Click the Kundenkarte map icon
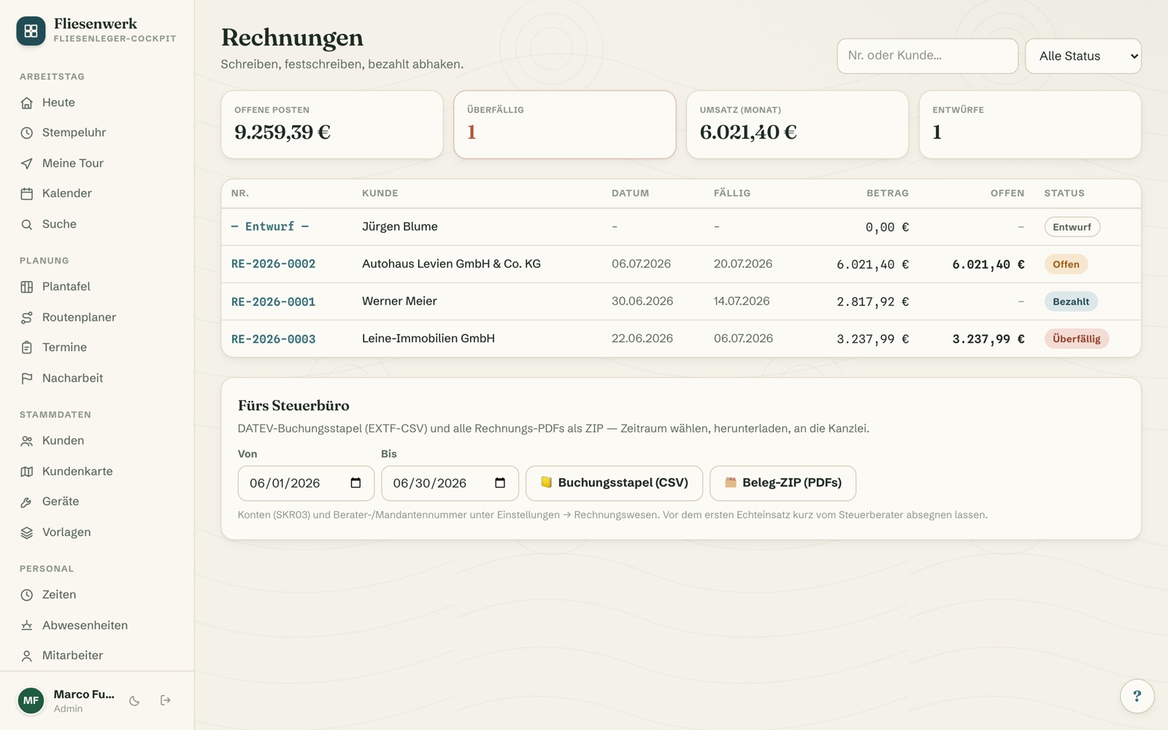The width and height of the screenshot is (1168, 730). click(x=27, y=472)
